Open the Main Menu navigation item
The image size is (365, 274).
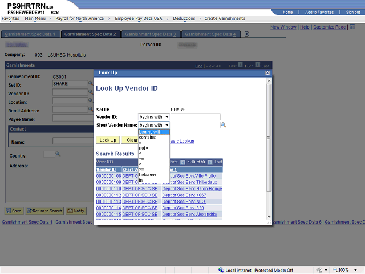[36, 19]
